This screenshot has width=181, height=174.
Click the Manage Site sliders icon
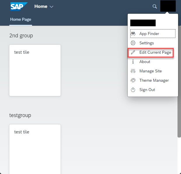tap(133, 71)
